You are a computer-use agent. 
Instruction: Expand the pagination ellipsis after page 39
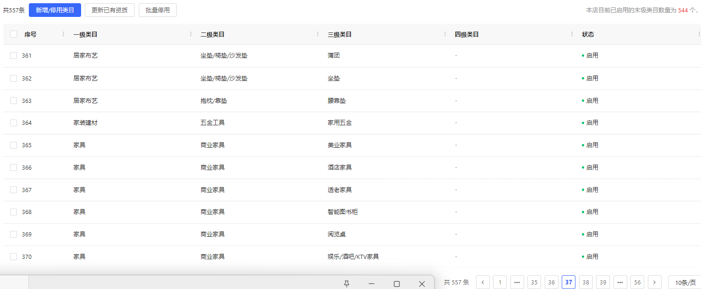tap(620, 283)
